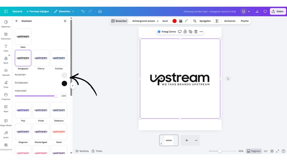This screenshot has height=161, width=287.
Task: Open the Animeren tab in the toolbar
Action: tap(230, 21)
